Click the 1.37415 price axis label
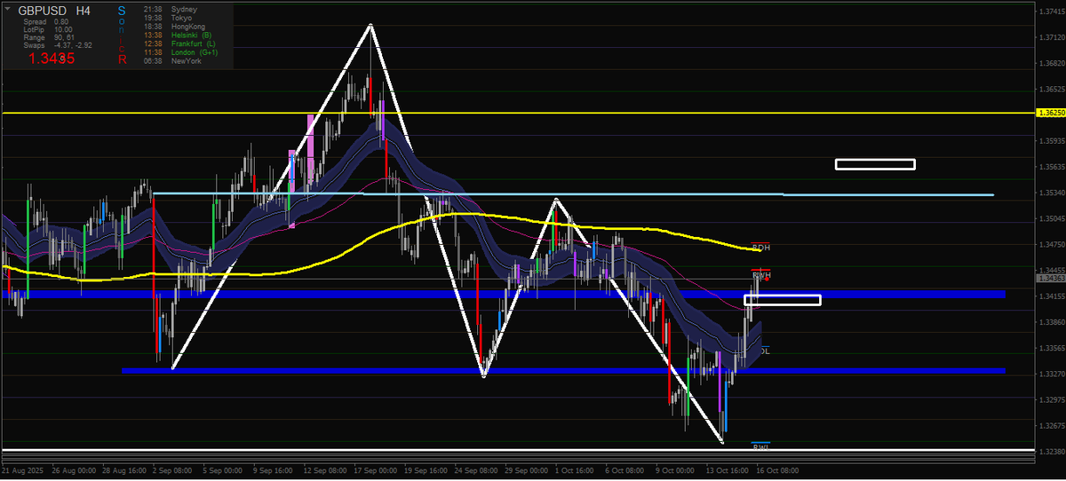Viewport: 1066px width, 481px height. tap(1050, 12)
